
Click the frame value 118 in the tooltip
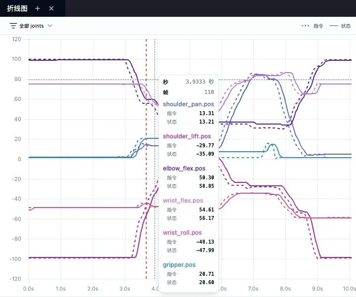coord(209,92)
